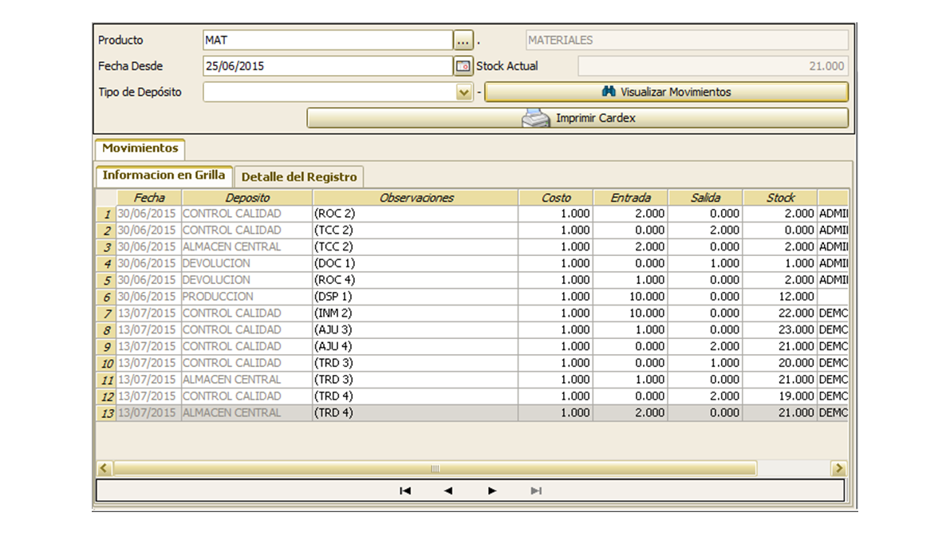Click scrollbar right arrow under grid
The width and height of the screenshot is (950, 540).
(838, 468)
